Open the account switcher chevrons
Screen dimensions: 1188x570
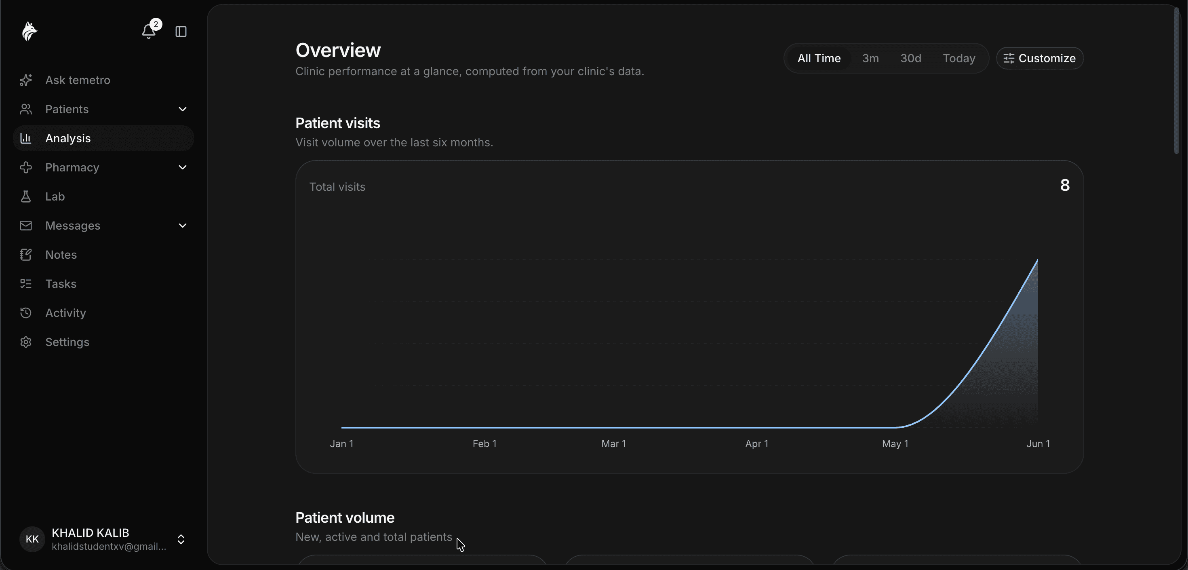tap(181, 539)
